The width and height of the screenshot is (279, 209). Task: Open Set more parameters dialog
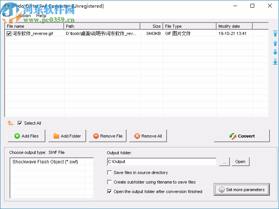(242, 190)
